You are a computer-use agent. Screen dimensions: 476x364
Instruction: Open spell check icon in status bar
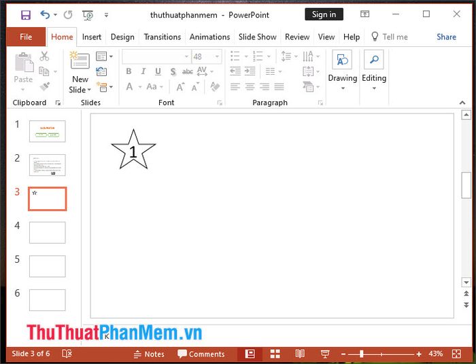click(67, 354)
